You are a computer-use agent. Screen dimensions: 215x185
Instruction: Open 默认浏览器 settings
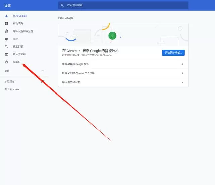click(x=19, y=54)
